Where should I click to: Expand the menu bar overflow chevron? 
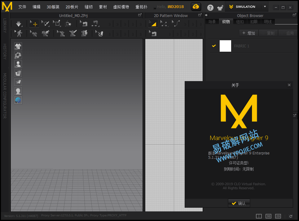click(x=155, y=8)
